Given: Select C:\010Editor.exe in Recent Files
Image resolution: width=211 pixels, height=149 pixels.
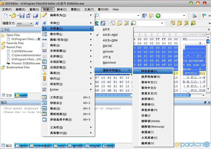Looking at the screenshot, I should [x=22, y=51].
